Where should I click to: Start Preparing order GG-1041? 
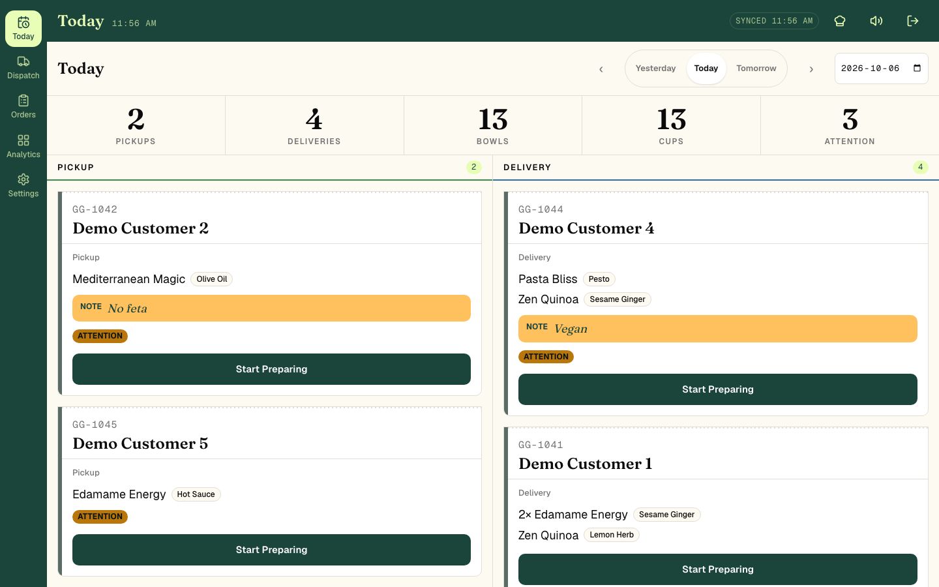718,569
